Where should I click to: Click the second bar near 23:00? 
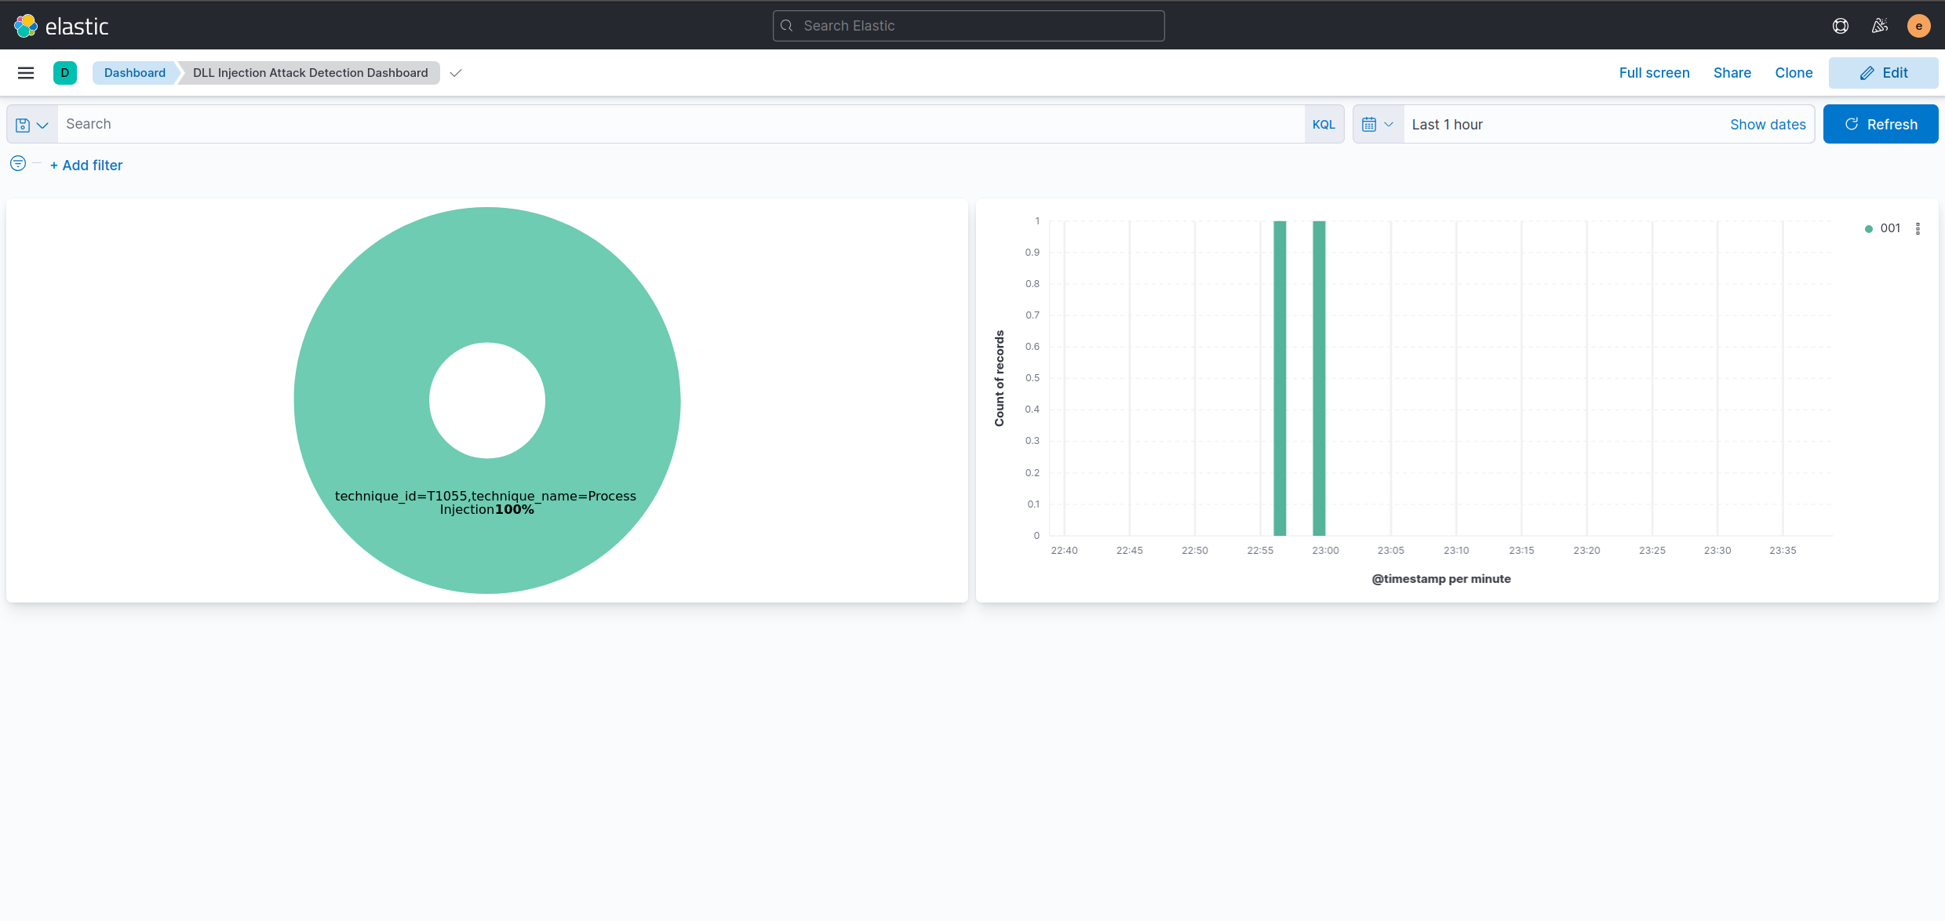[x=1319, y=378]
